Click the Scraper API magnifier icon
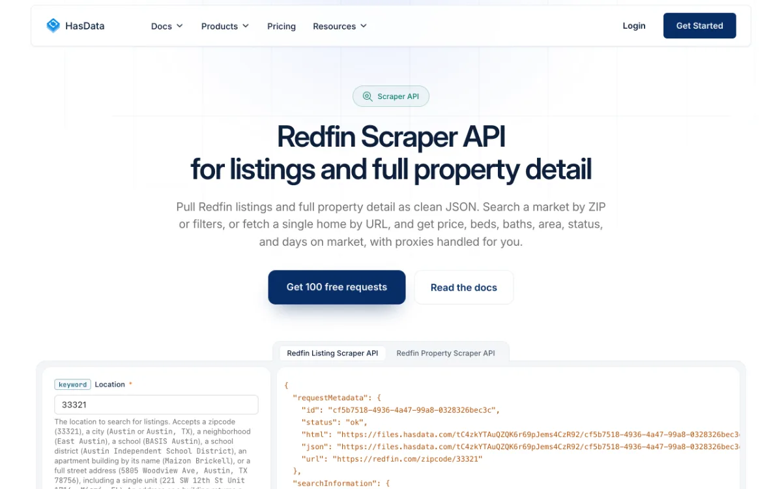Viewport: 782px width, 489px height. coord(368,96)
